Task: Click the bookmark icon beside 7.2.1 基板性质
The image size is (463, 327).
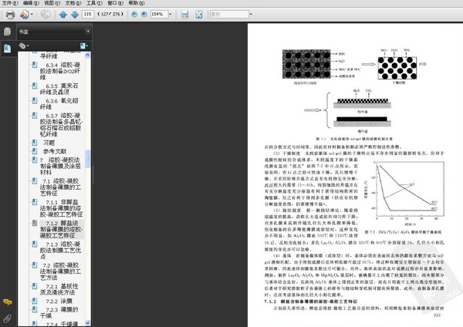Action: pos(35,286)
